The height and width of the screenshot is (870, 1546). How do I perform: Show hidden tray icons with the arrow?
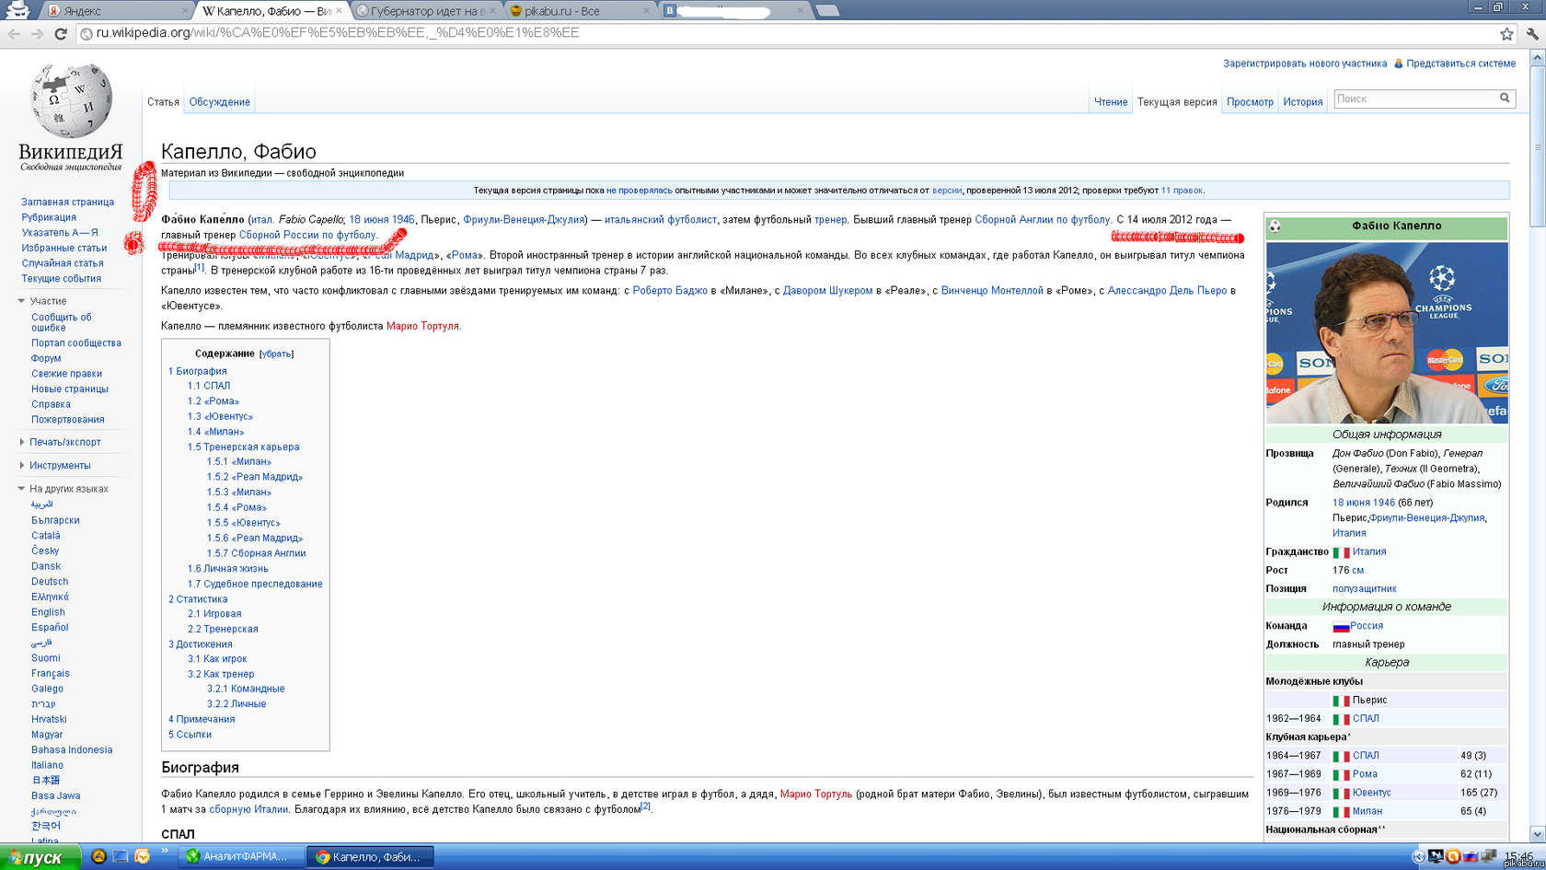tap(1418, 856)
